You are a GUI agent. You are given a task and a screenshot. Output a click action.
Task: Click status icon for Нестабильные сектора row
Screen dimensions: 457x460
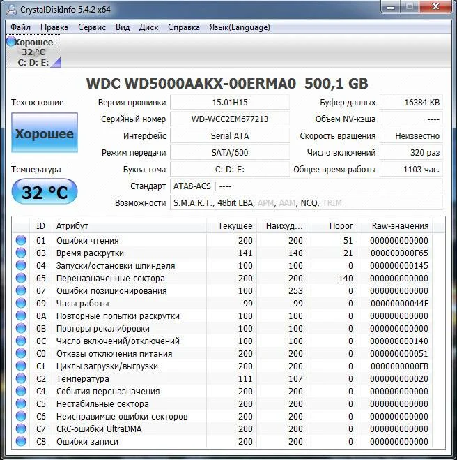(x=21, y=403)
